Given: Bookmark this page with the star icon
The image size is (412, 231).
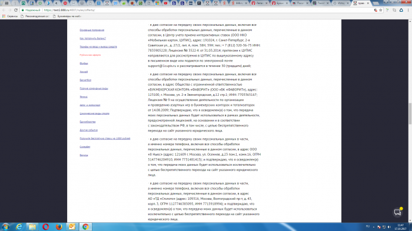Looking at the screenshot, I should click(x=380, y=10).
